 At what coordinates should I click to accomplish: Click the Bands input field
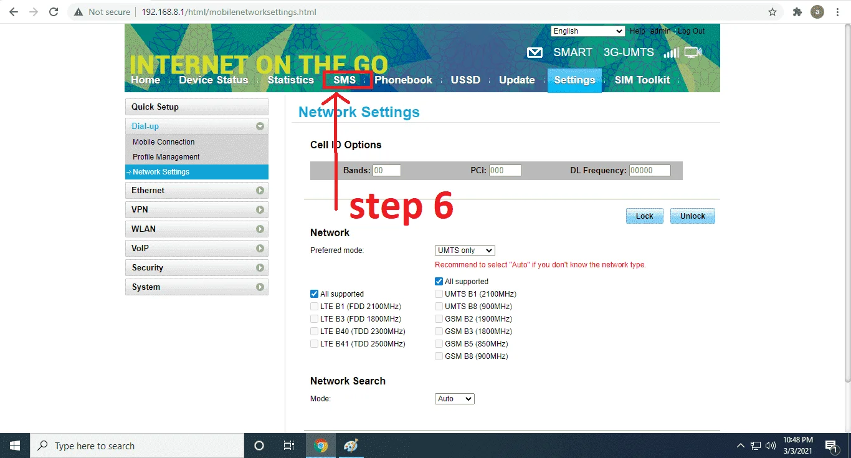coord(387,171)
